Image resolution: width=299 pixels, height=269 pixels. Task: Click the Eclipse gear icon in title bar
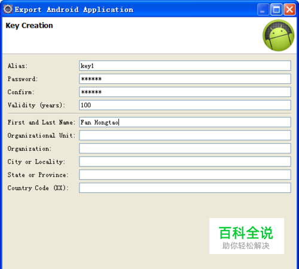pyautogui.click(x=8, y=9)
